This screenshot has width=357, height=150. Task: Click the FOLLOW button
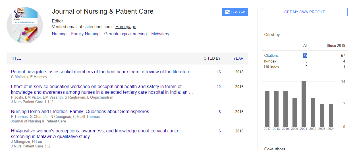tap(235, 12)
